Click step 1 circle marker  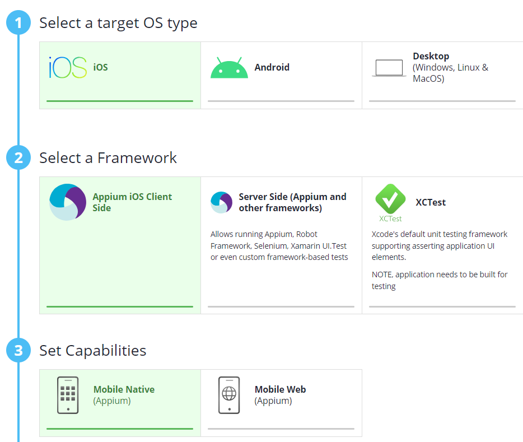point(18,23)
